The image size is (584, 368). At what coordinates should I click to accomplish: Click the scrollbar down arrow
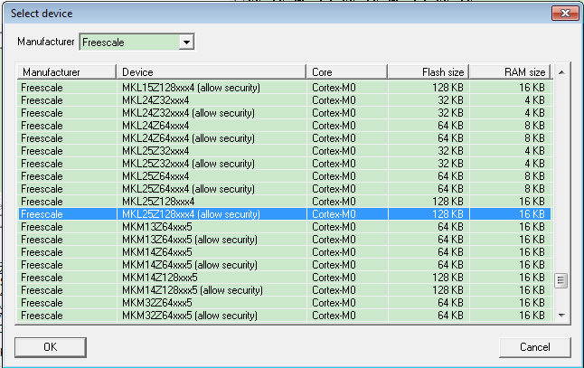tap(561, 316)
